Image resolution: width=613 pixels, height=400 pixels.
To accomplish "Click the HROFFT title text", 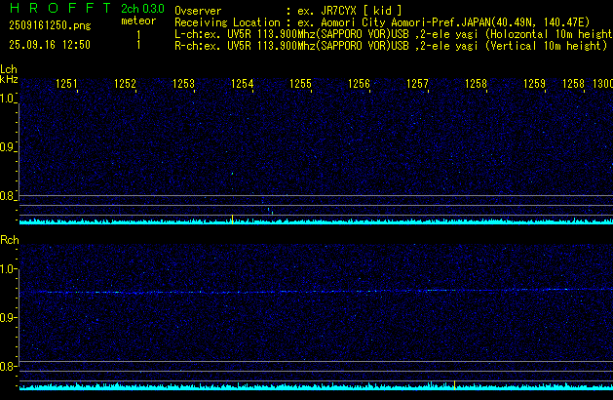I will 60,8.
